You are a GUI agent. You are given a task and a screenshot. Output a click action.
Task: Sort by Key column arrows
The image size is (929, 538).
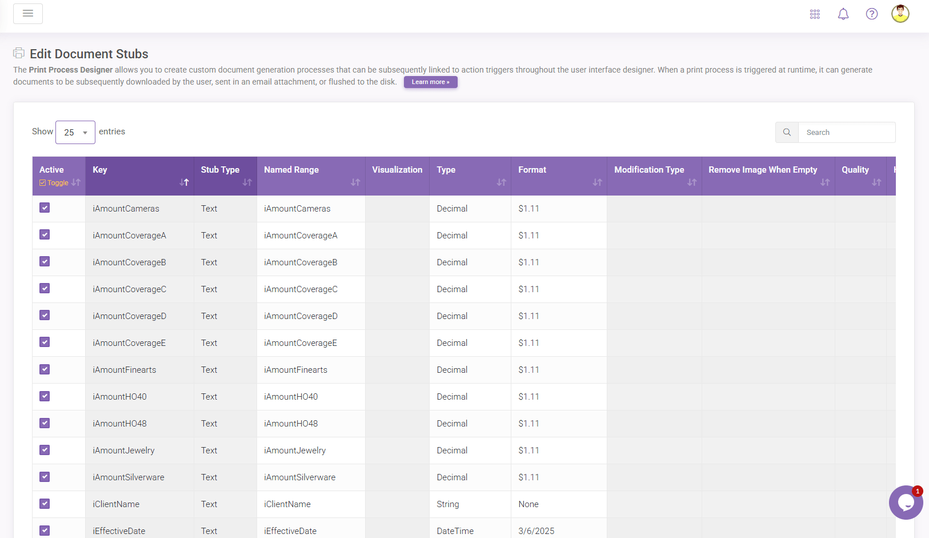[184, 182]
